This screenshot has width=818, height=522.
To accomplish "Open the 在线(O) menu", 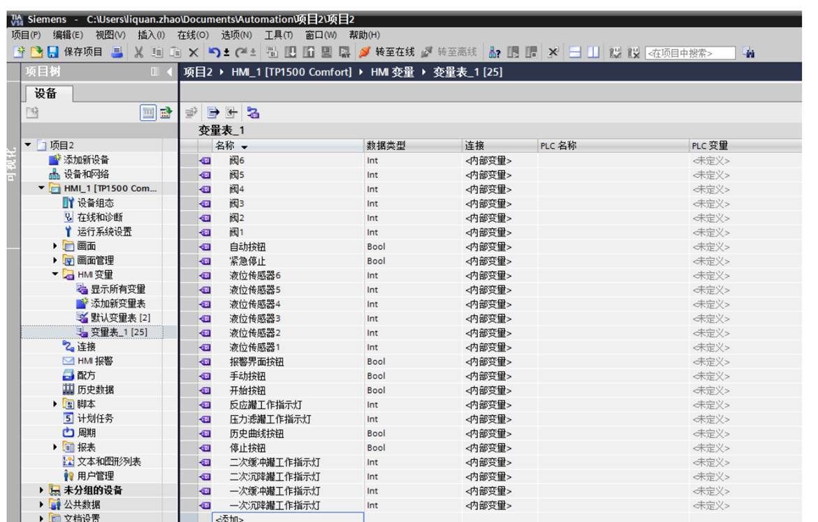I will coord(193,35).
